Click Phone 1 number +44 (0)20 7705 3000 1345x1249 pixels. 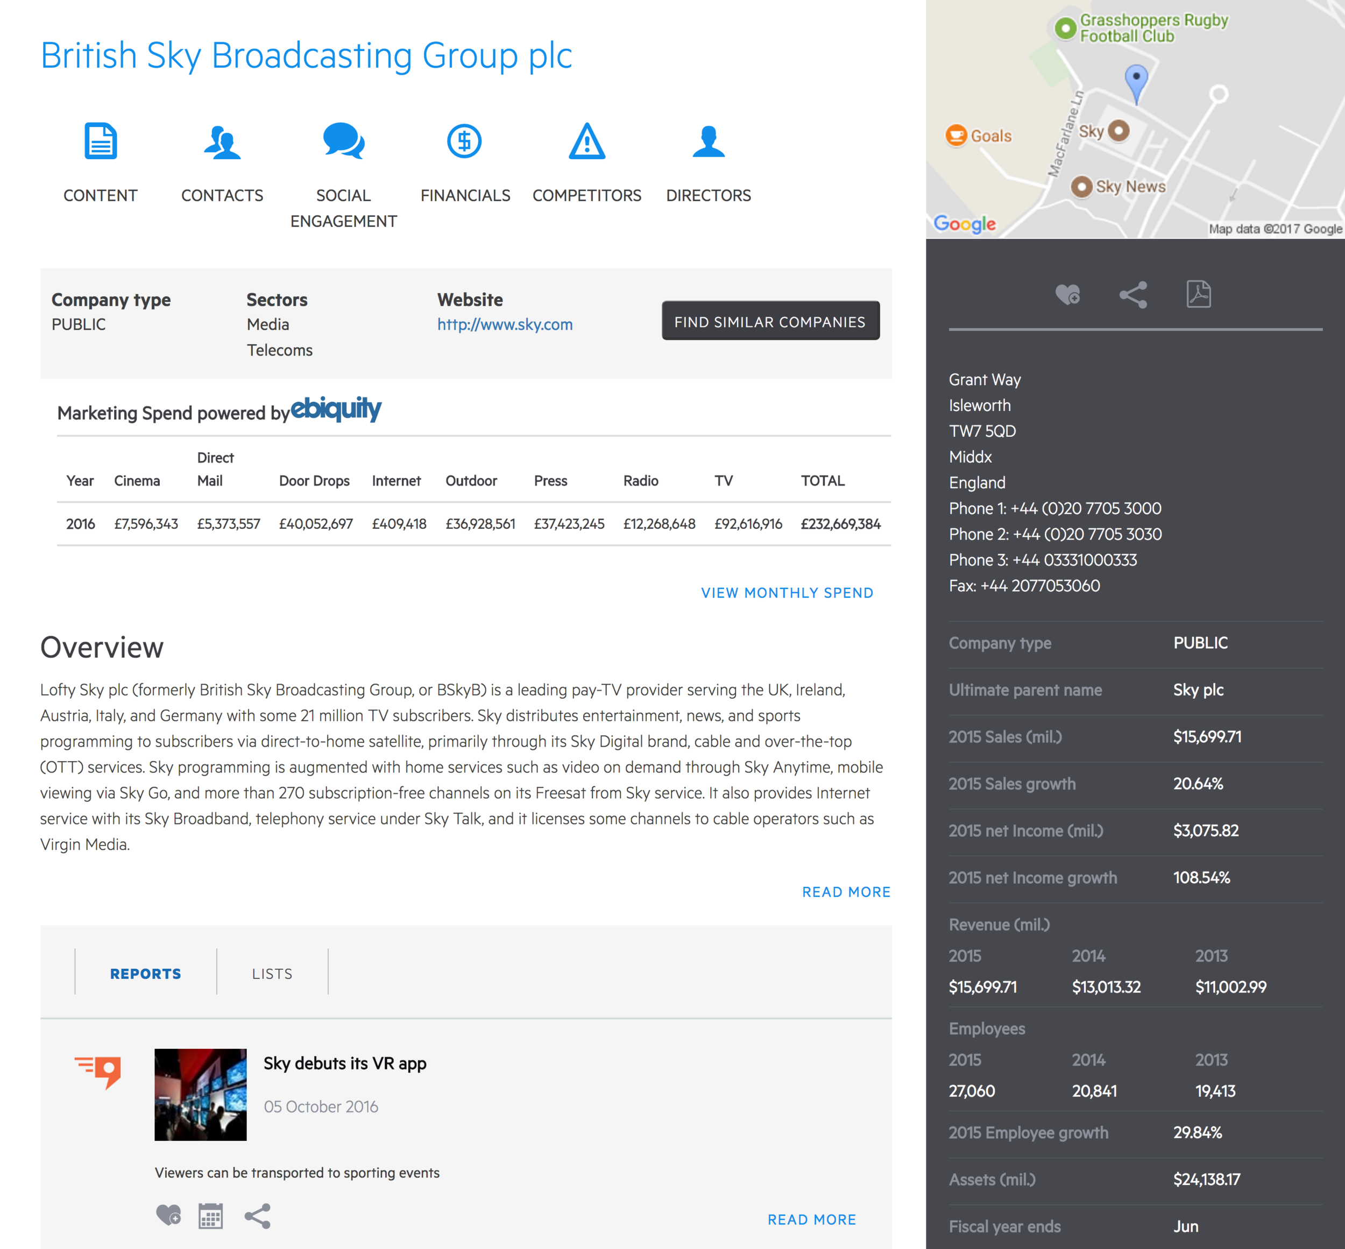point(1086,508)
